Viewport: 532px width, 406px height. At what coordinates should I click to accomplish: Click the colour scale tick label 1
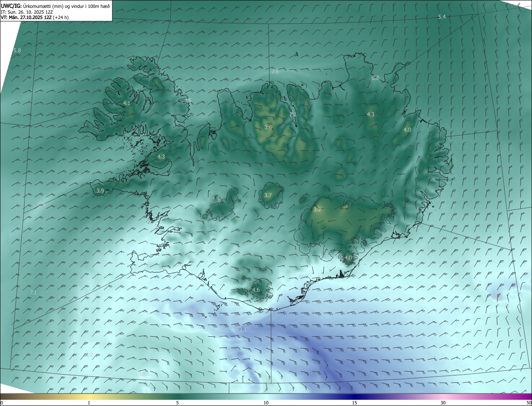[89, 403]
